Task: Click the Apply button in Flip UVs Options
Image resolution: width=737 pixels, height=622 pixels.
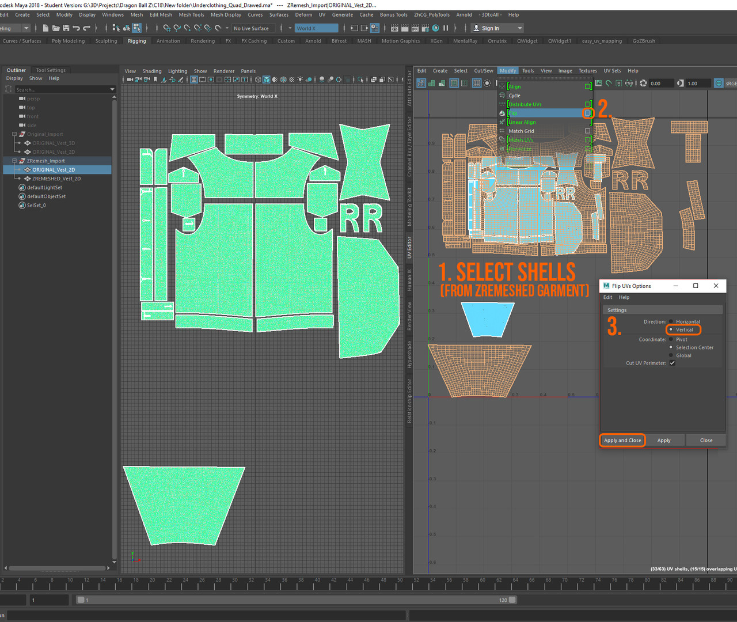Action: pyautogui.click(x=663, y=440)
